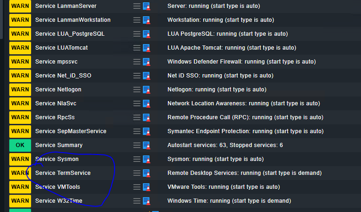Click the blue document icon for LanmanServer
This screenshot has height=212, width=361.
pyautogui.click(x=146, y=6)
